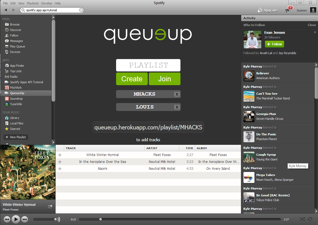318x225 pixels.
Task: Open TuneWiki app
Action: tap(16, 104)
